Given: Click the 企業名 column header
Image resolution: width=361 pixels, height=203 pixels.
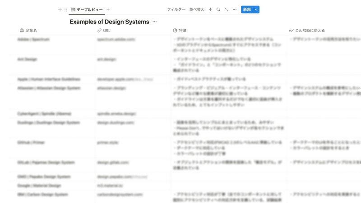Looking at the screenshot, I should click(28, 30).
